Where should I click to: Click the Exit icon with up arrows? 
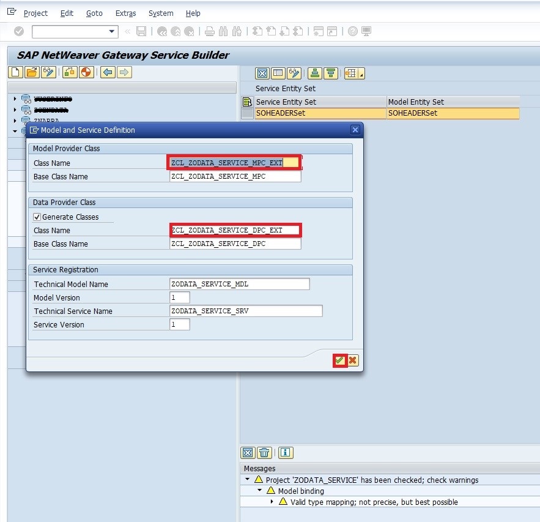pyautogui.click(x=176, y=31)
